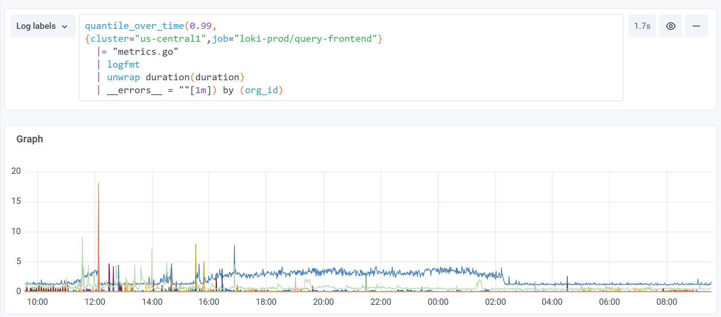Toggle query visibility with the eye icon
The image size is (721, 317).
pyautogui.click(x=670, y=26)
